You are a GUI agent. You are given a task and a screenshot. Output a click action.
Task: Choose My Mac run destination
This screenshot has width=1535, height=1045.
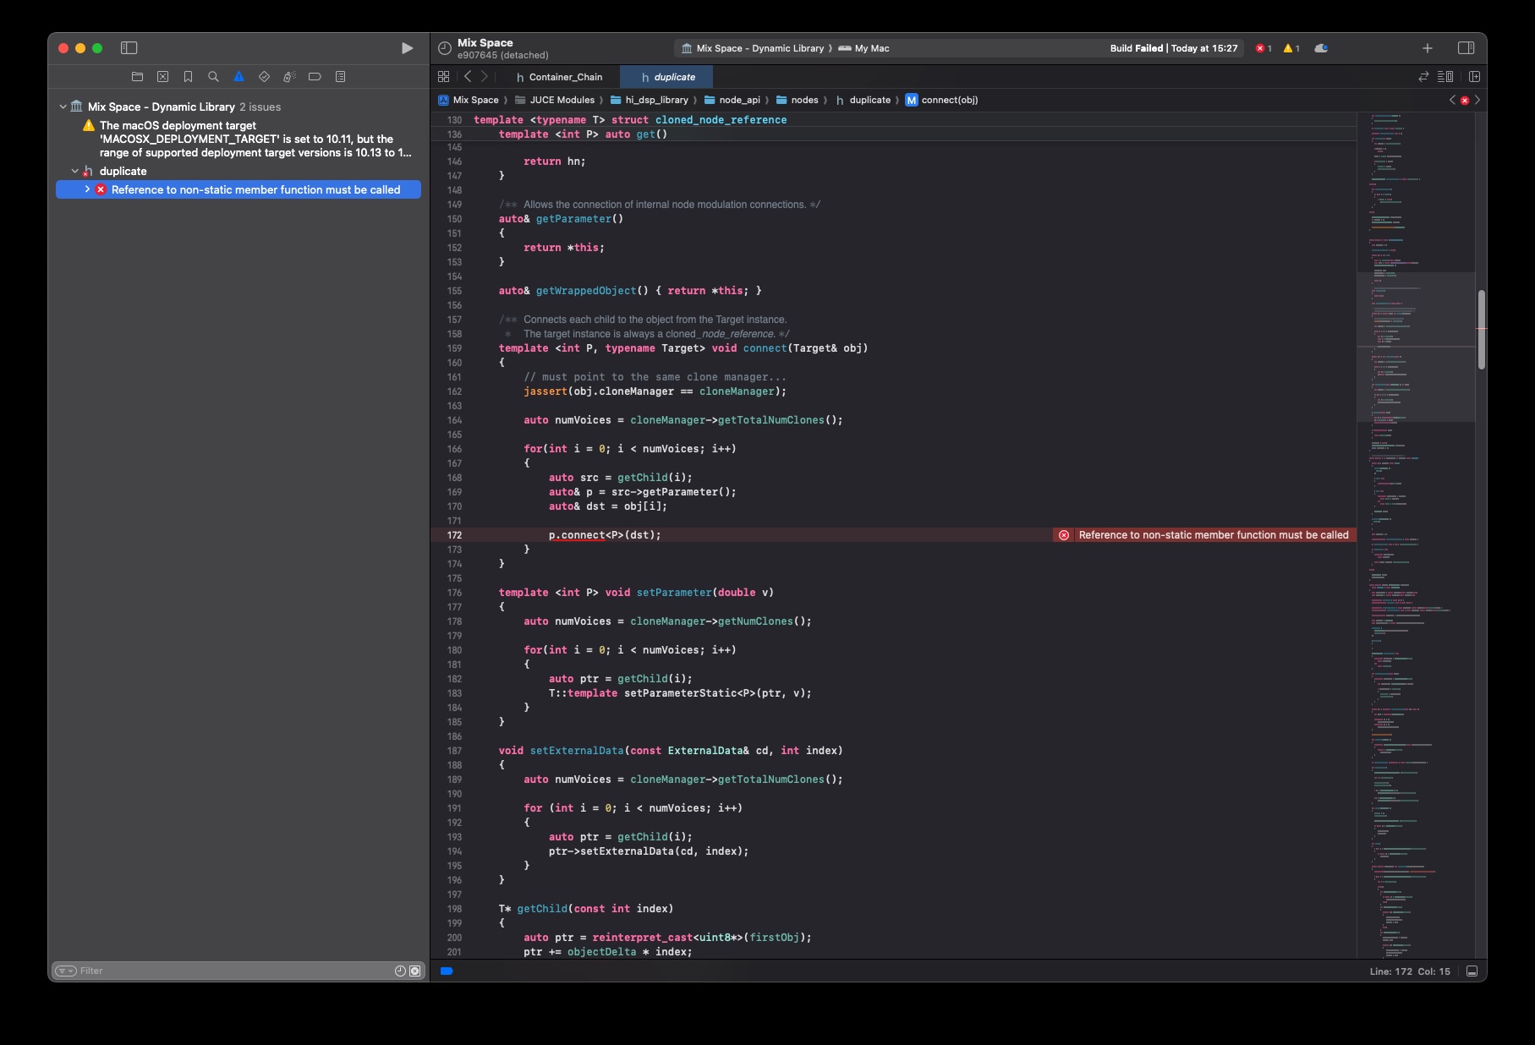click(864, 48)
